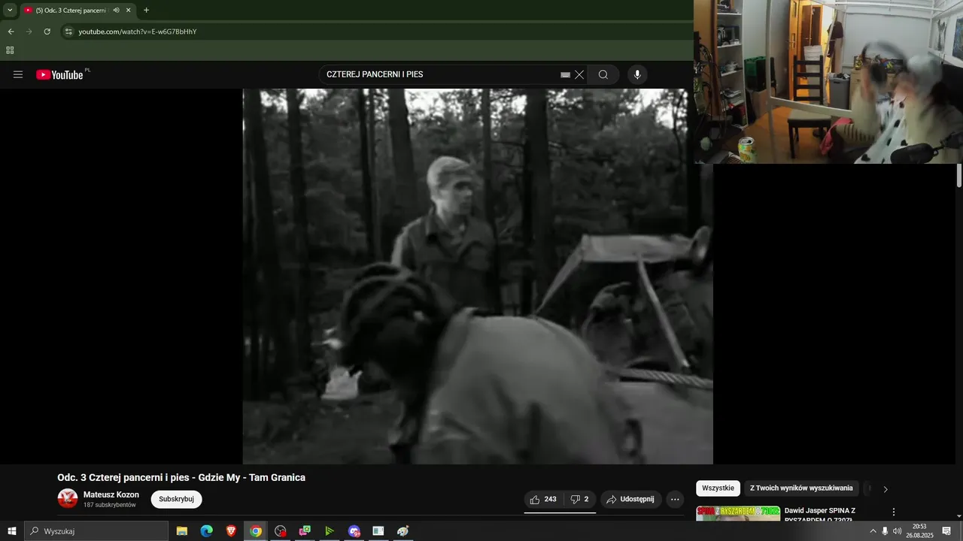Click the 187 subskrybentów text
This screenshot has width=963, height=541.
pos(110,505)
